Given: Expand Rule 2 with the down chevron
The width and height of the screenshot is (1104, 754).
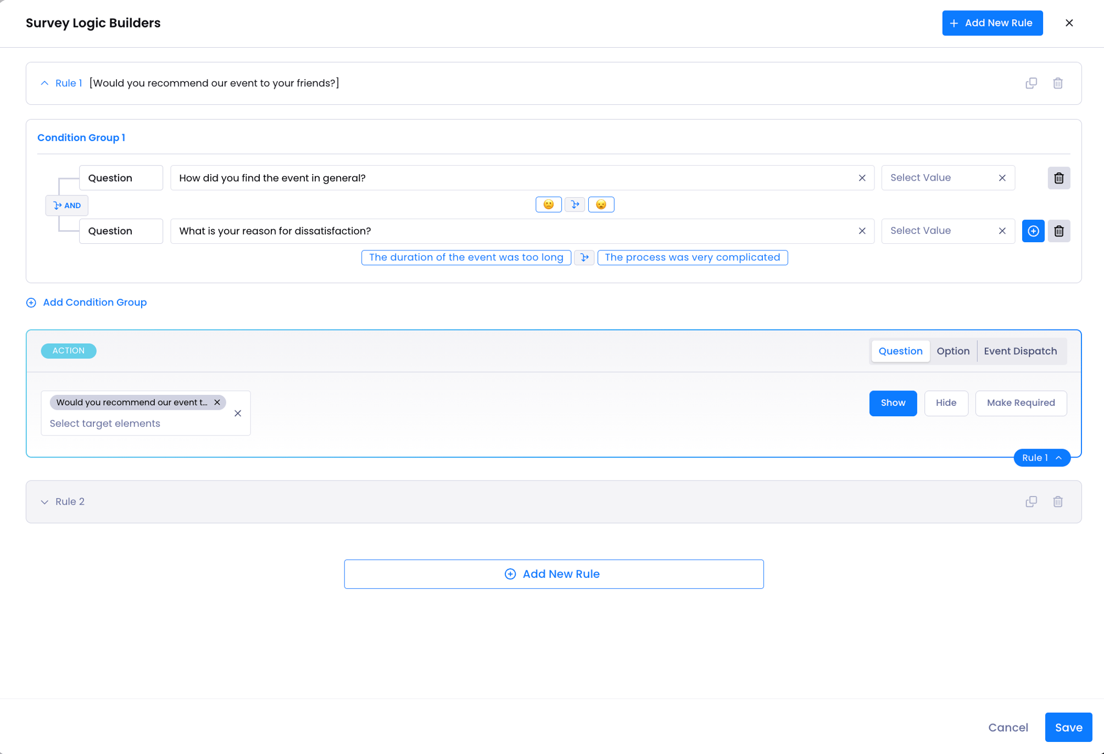Looking at the screenshot, I should [44, 502].
